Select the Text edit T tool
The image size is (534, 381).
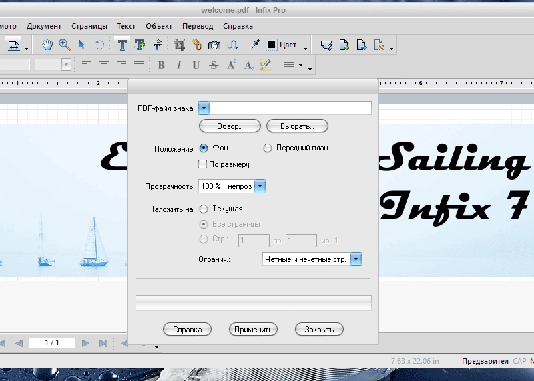pyautogui.click(x=122, y=45)
